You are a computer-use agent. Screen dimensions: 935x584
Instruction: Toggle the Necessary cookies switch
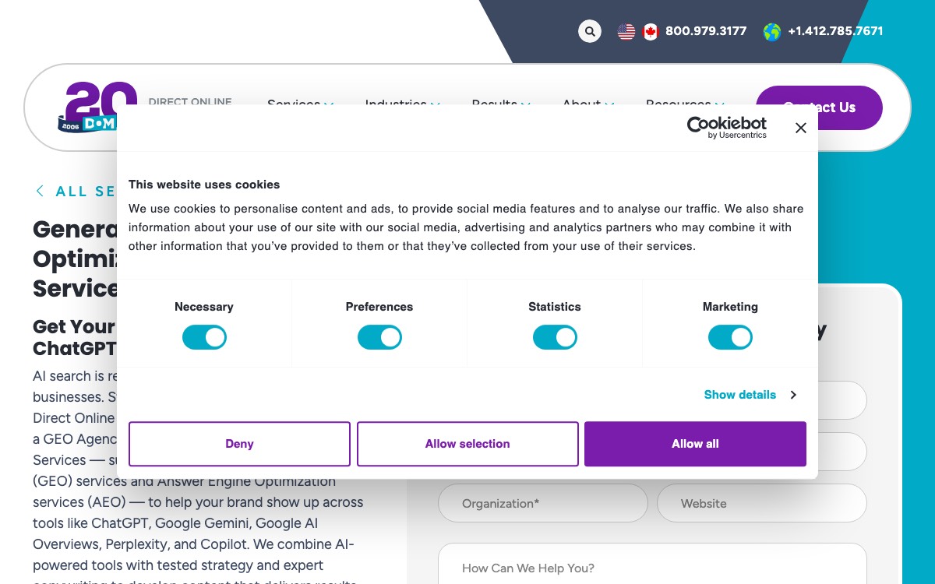pyautogui.click(x=204, y=337)
